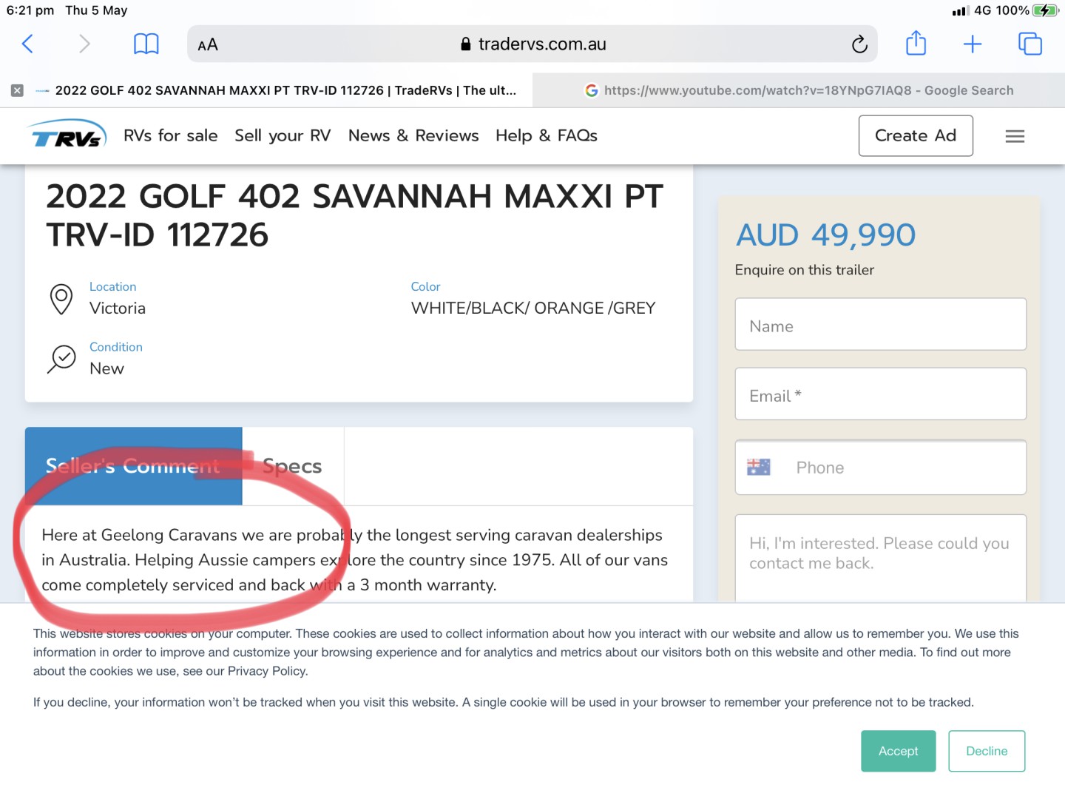Add a new Safari tab
This screenshot has width=1065, height=799.
coord(973,44)
